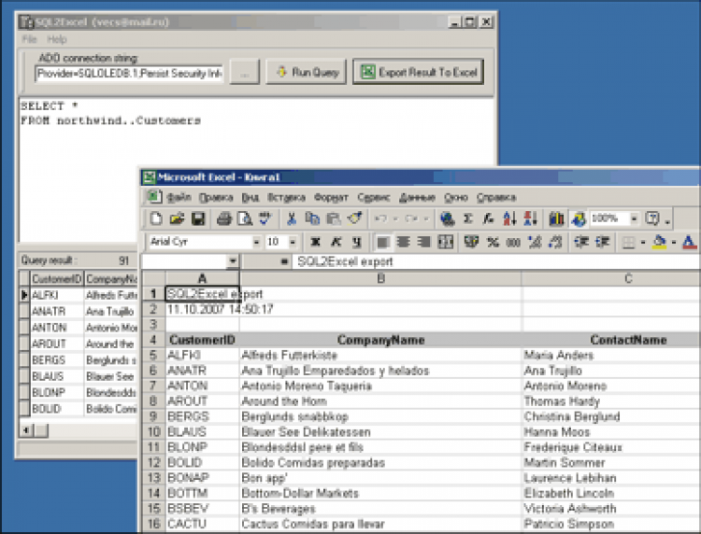Open the Данные menu in Excel
The image size is (701, 534).
pos(417,197)
